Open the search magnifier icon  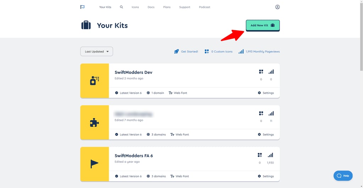(121, 7)
